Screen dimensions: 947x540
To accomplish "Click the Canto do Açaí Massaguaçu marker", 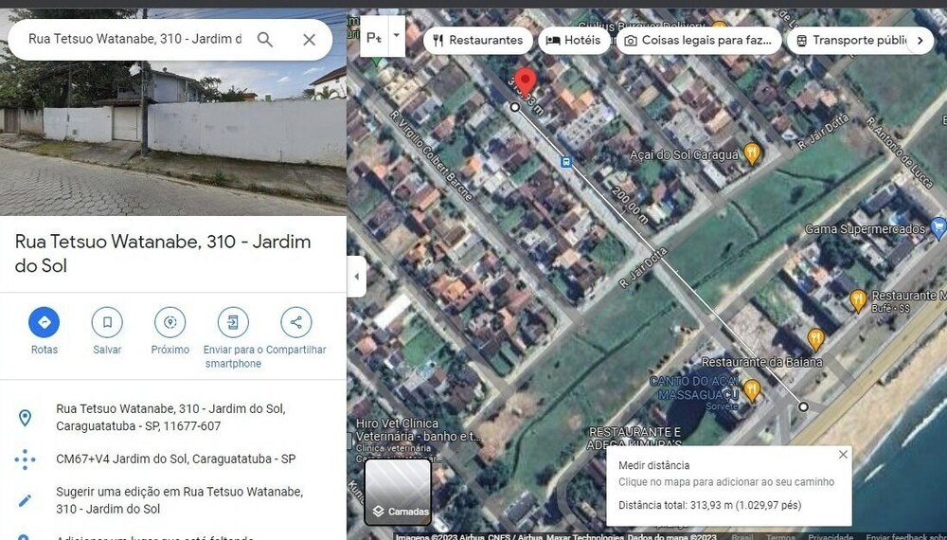I will 751,390.
